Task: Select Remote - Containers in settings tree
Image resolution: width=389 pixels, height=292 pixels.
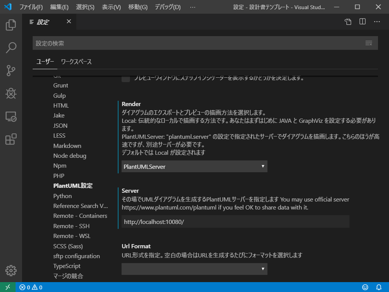Action: (80, 216)
